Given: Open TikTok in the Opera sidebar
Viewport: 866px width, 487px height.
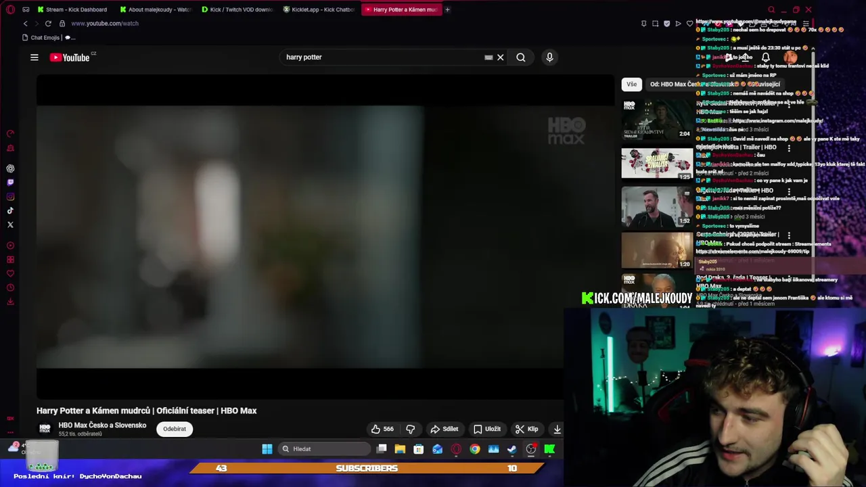Looking at the screenshot, I should (x=10, y=211).
